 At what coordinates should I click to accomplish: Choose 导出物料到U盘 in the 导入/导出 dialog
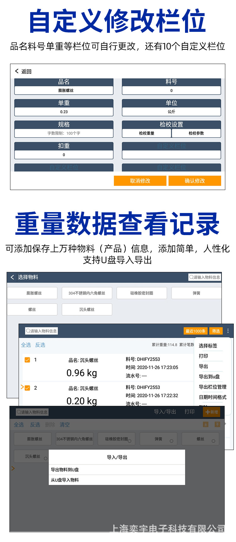[x=117, y=470]
